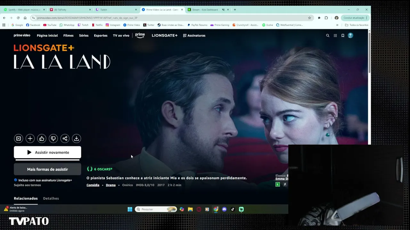This screenshot has width=410, height=230.
Task: Click the Assistir novamente button
Action: (47, 152)
